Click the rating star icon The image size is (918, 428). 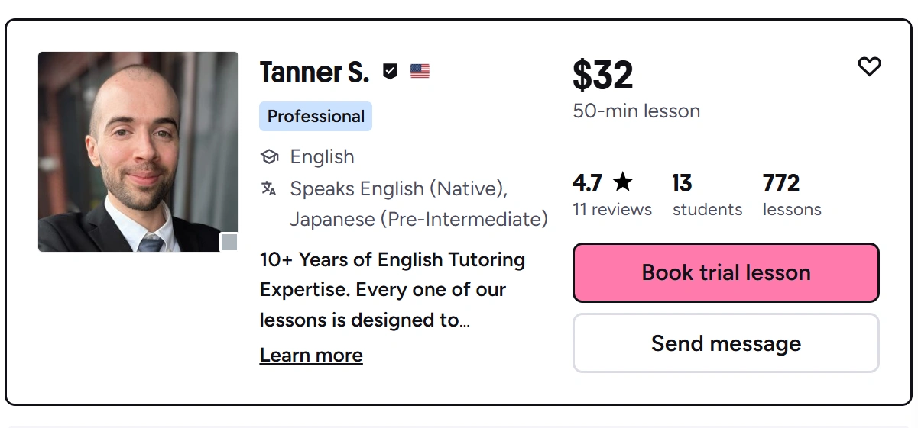point(623,182)
